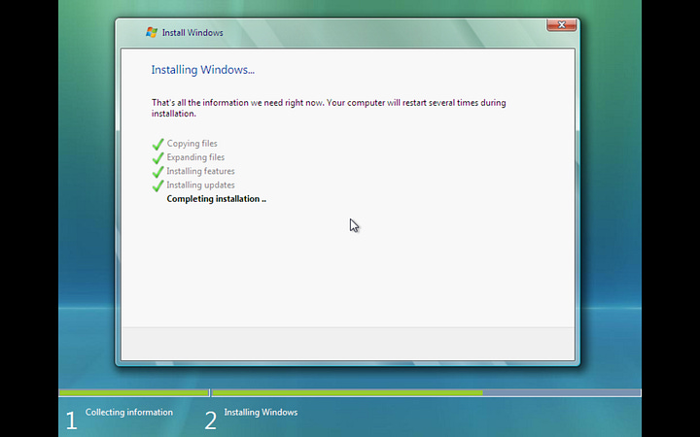Close the Install Windows dialog
The image size is (700, 437).
point(562,25)
